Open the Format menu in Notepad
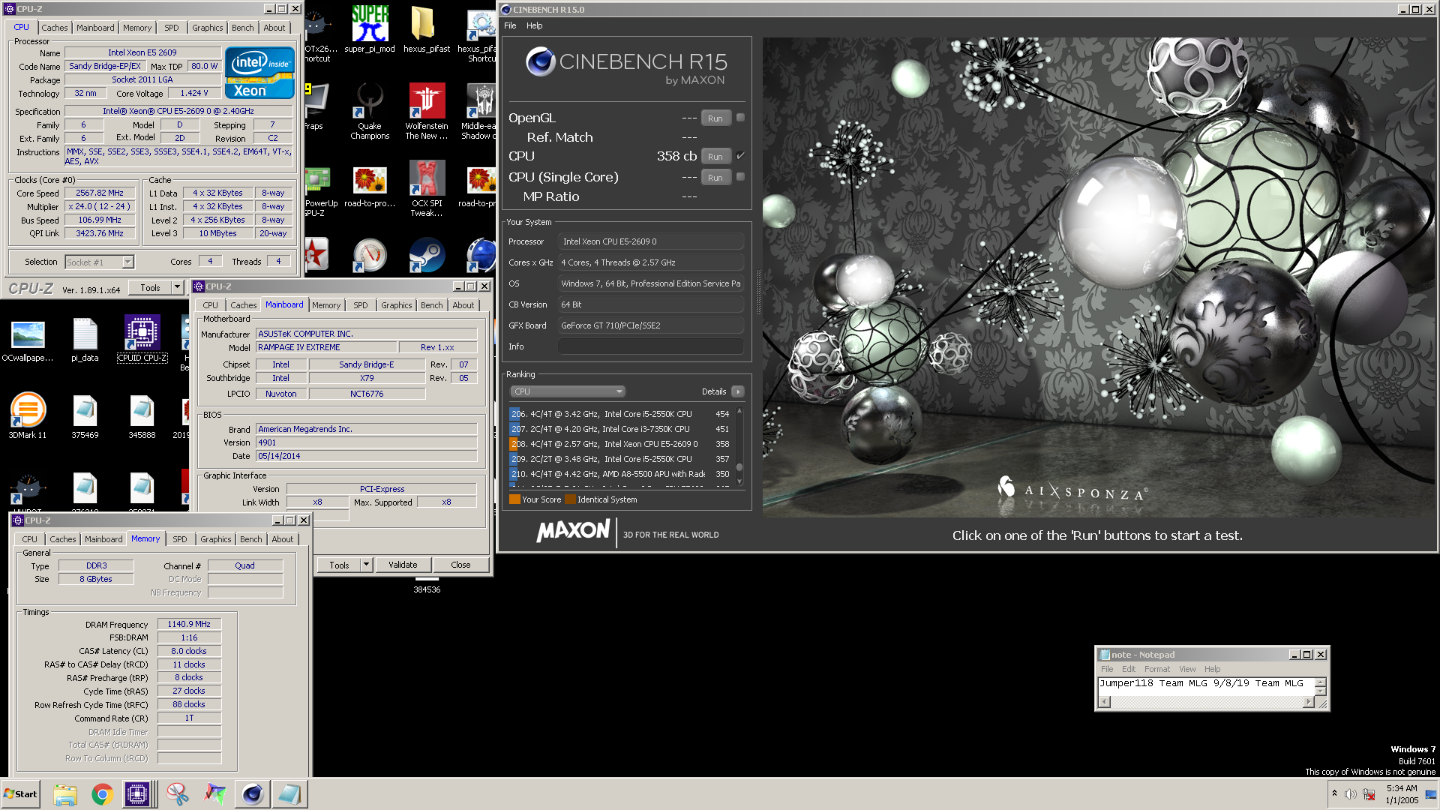Screen dimensions: 1440x810 (1156, 669)
